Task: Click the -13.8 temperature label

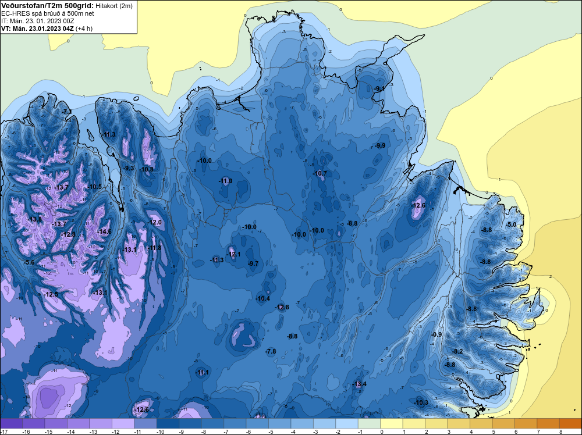Action: click(x=35, y=220)
